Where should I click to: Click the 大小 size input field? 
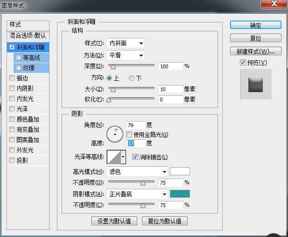pos(170,89)
